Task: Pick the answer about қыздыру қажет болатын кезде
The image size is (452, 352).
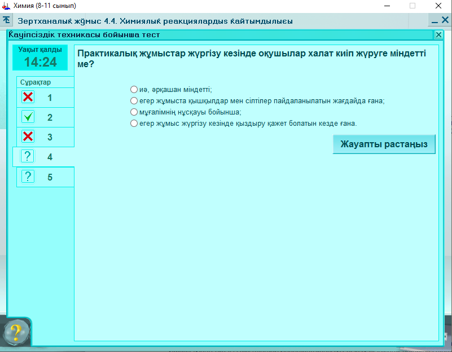Action: 134,124
